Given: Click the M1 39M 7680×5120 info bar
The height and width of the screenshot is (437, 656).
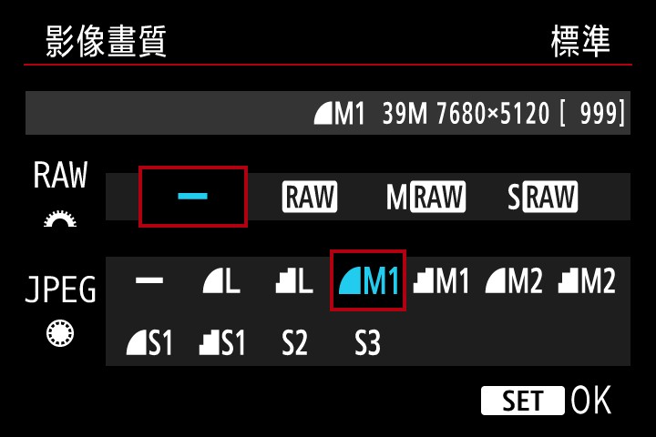Looking at the screenshot, I should click(328, 113).
